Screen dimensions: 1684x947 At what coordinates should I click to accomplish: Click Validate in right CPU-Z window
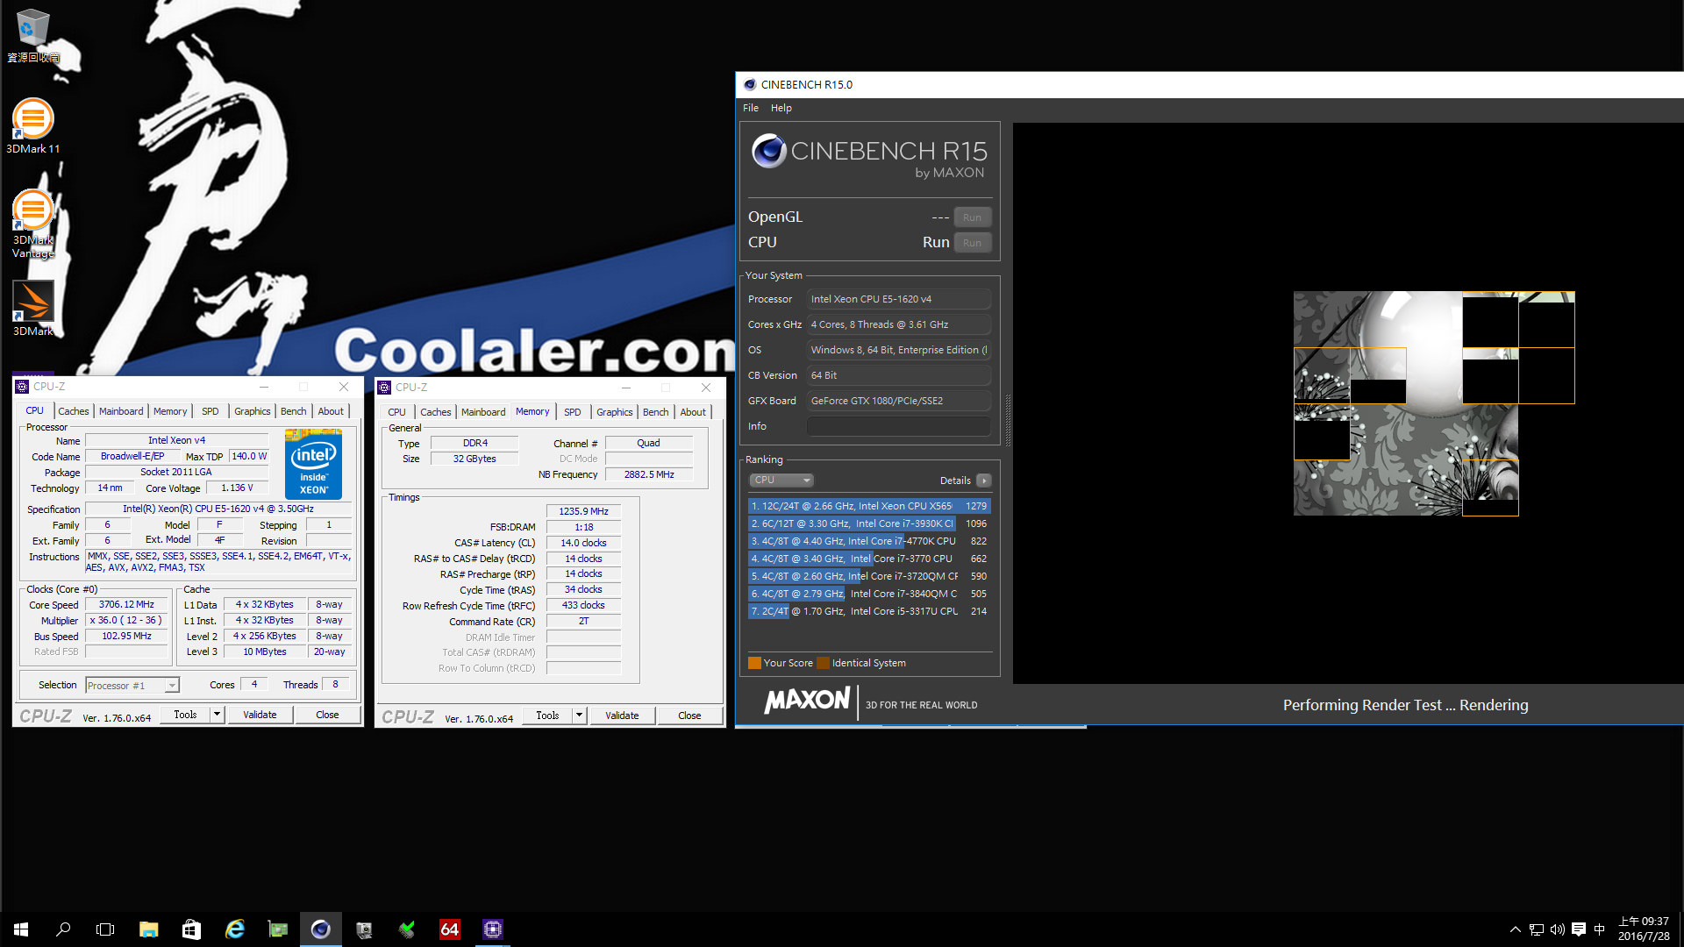622,716
